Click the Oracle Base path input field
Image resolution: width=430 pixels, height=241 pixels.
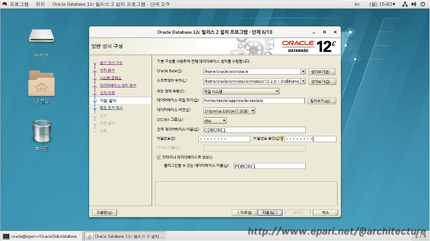(252, 71)
